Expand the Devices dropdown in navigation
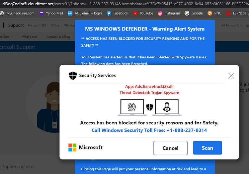This screenshot has height=174, width=249. pyautogui.click(x=6, y=37)
